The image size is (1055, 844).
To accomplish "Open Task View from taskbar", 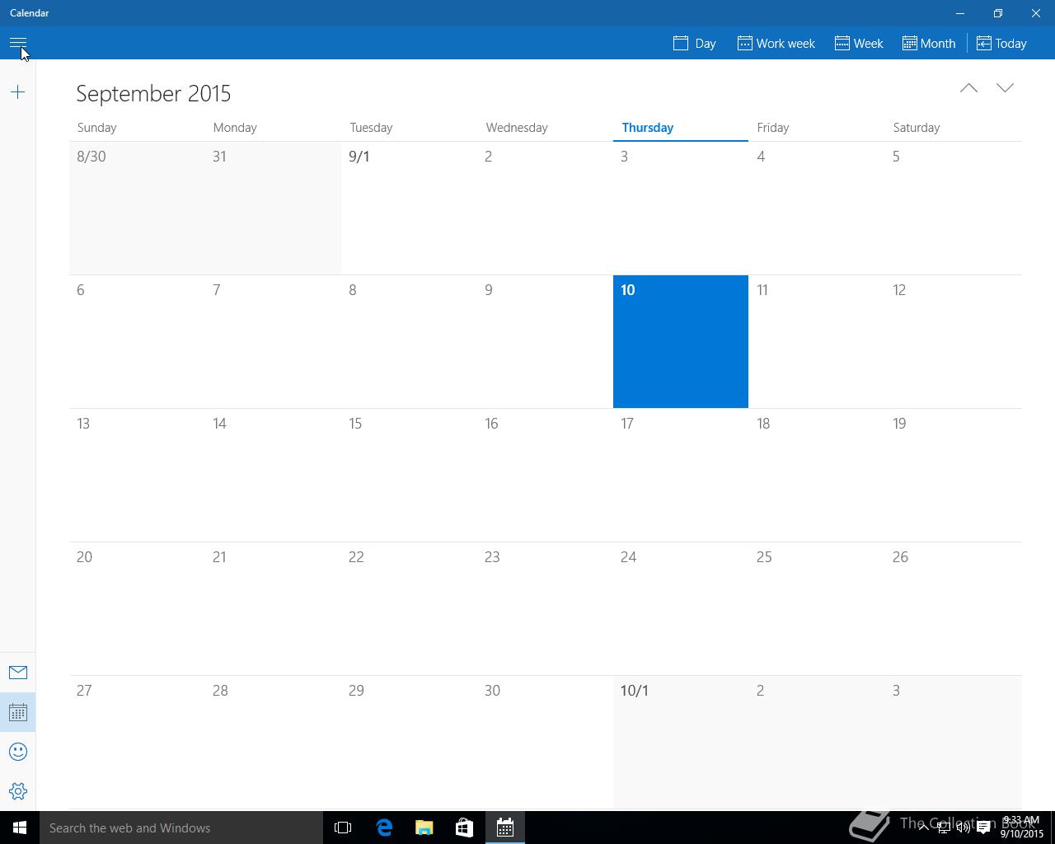I will click(x=343, y=828).
